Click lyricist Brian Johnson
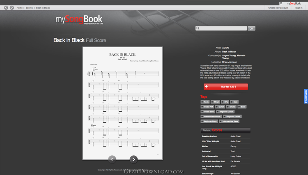This screenshot has height=175, width=308. (x=230, y=62)
